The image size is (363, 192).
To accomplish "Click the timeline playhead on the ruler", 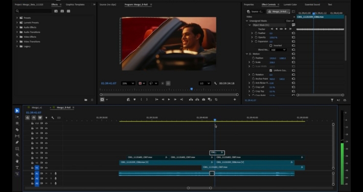I will (x=215, y=120).
